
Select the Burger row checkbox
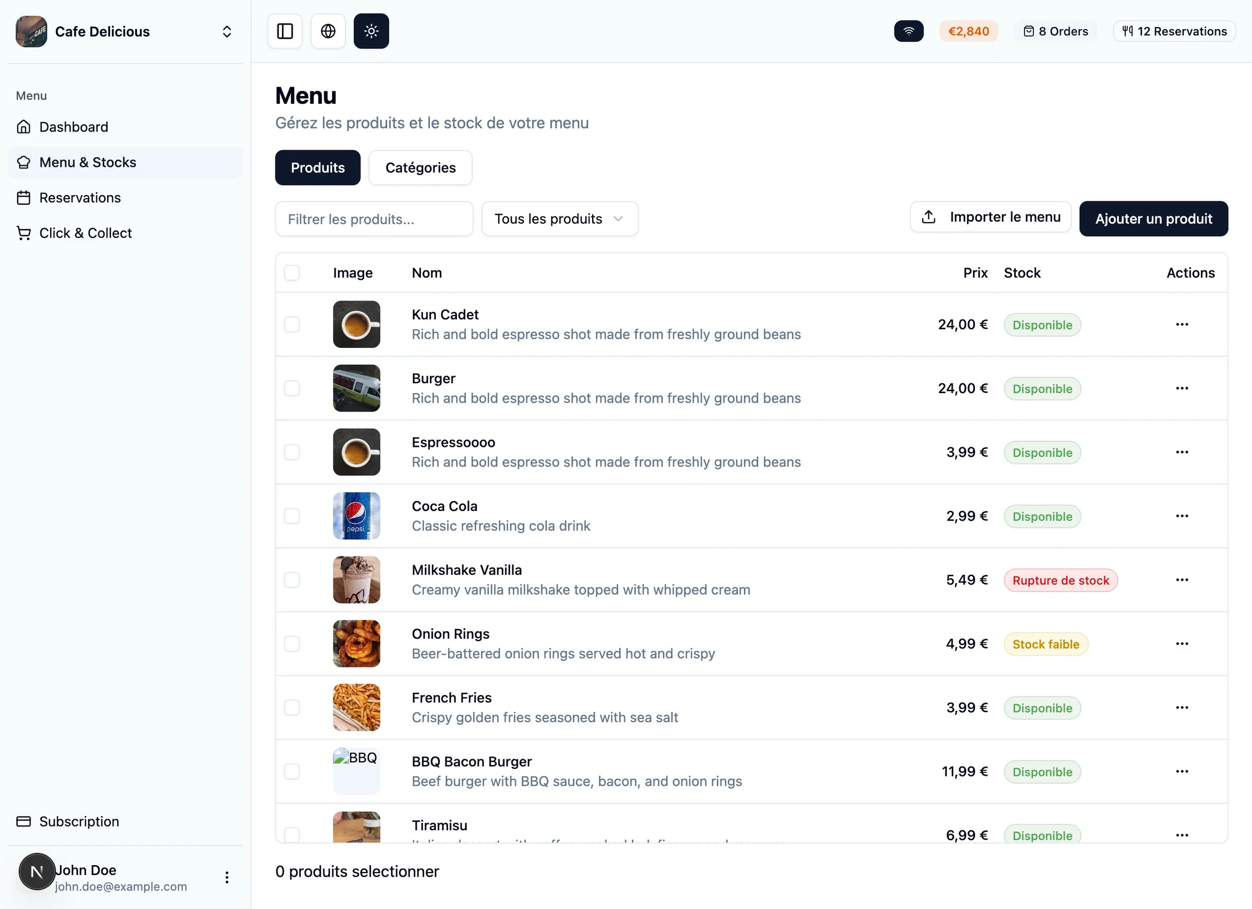coord(292,388)
